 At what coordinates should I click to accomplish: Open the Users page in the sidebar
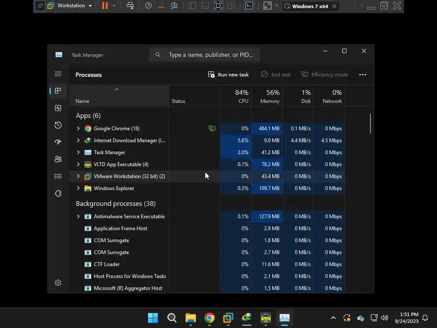(58, 159)
